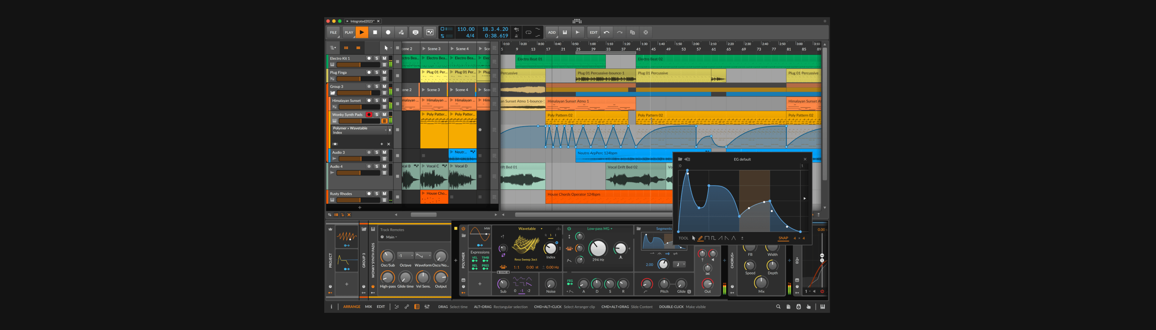
Task: Toggle the Polymer device power button
Action: pyautogui.click(x=463, y=229)
